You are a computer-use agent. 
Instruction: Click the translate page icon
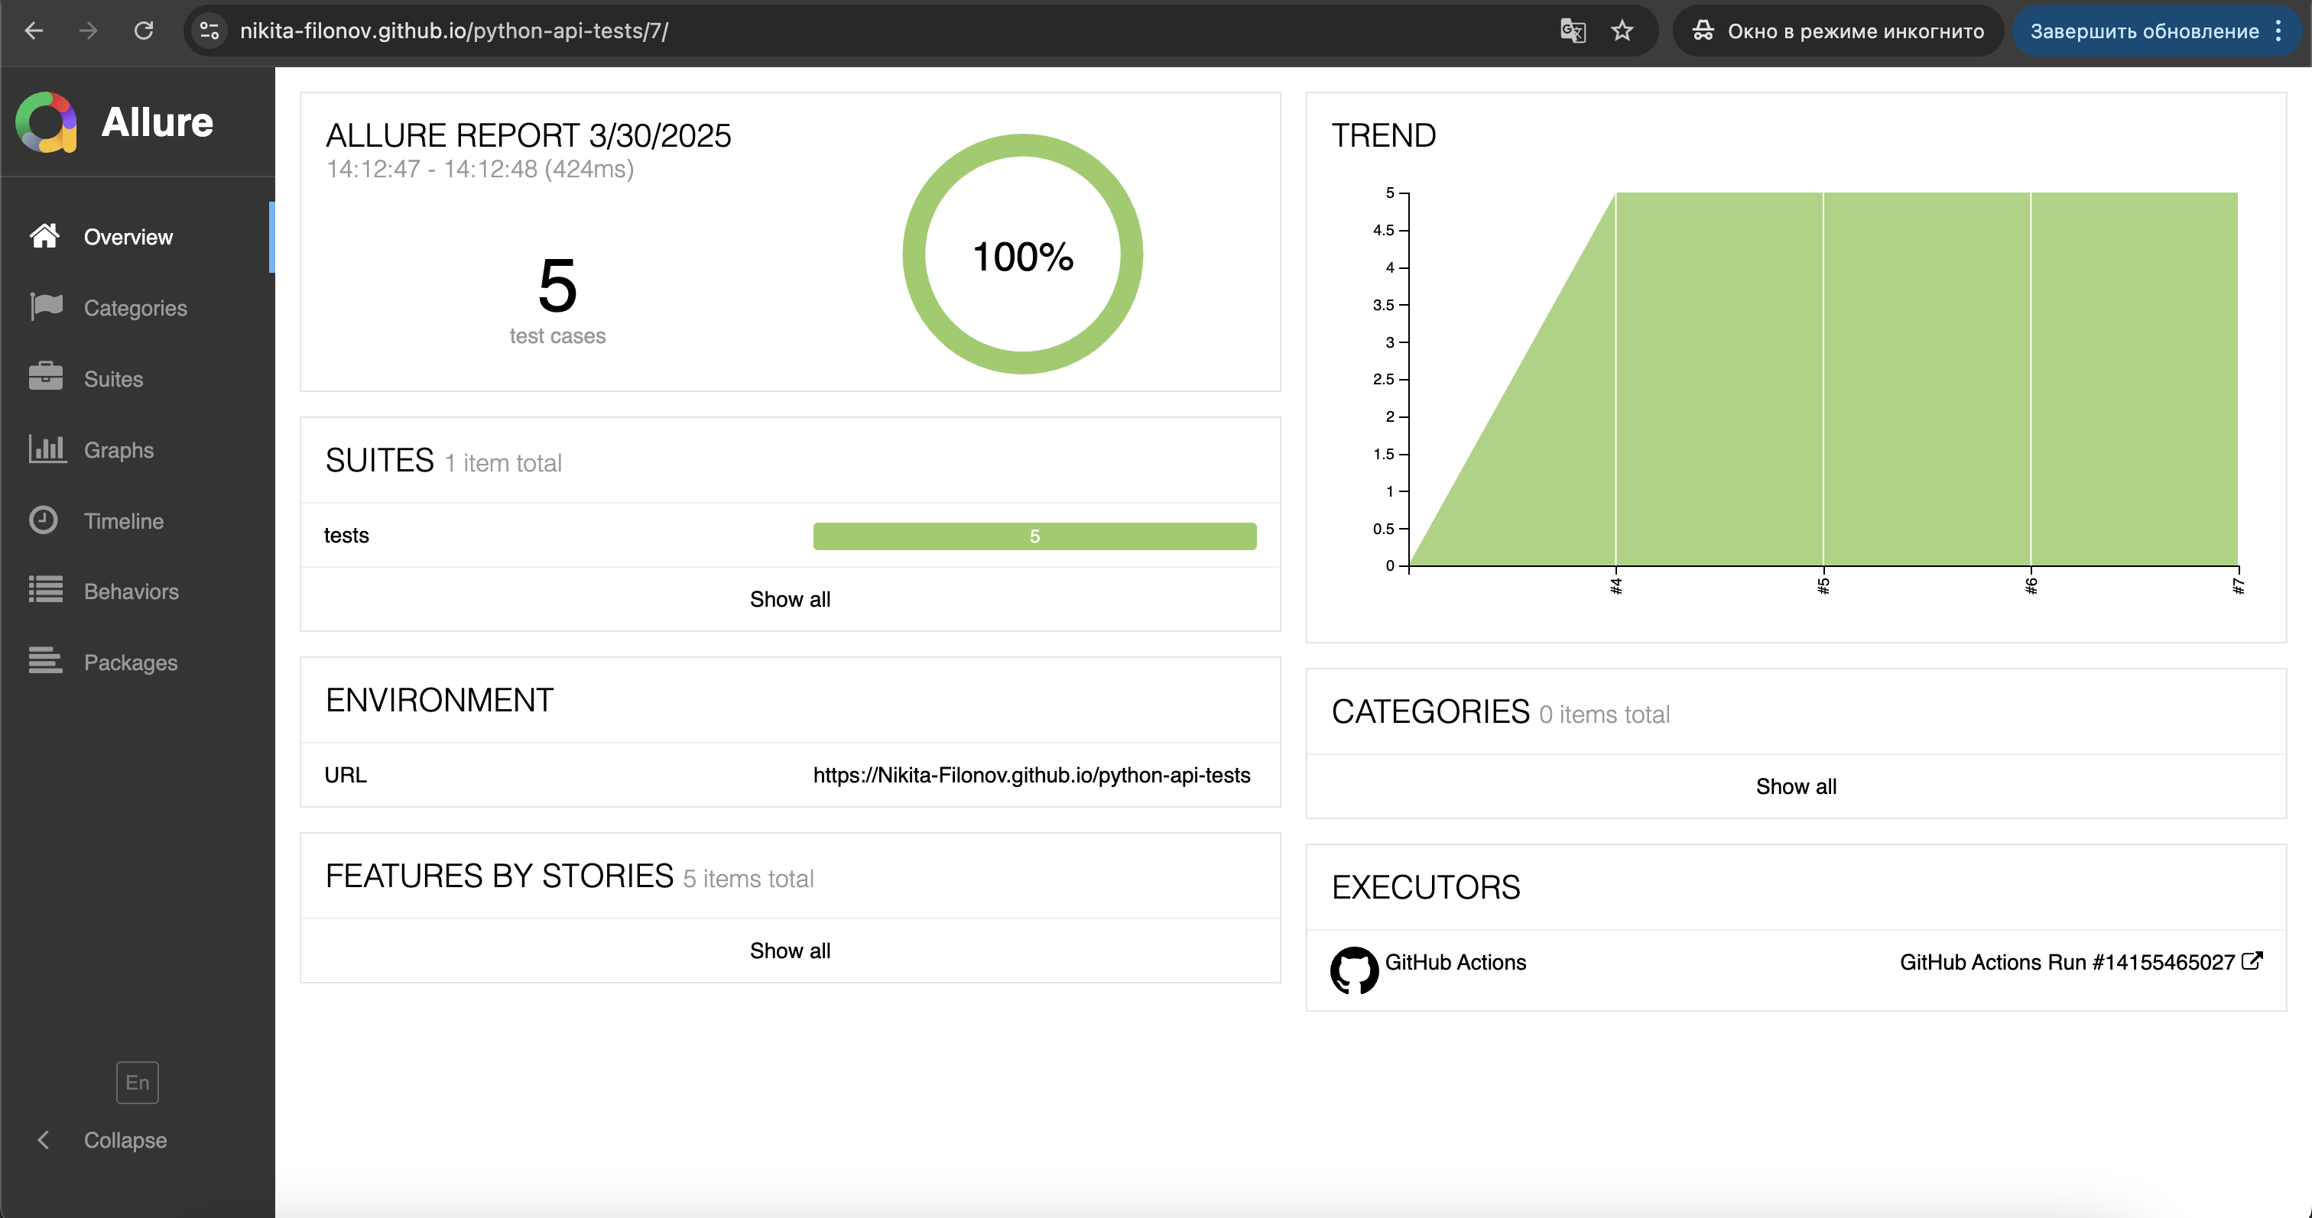[1573, 31]
